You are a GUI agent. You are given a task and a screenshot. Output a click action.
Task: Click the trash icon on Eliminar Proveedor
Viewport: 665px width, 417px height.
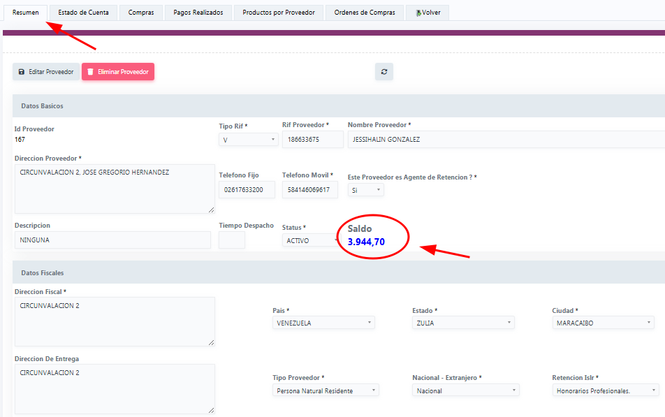[91, 72]
